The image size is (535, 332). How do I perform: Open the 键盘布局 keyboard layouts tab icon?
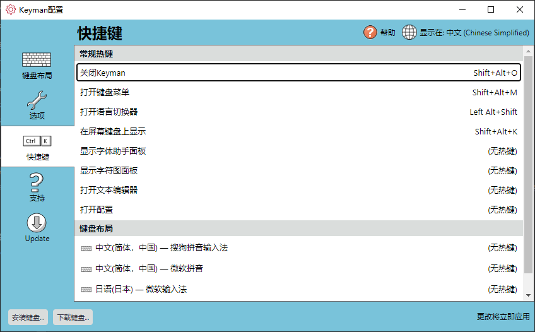point(37,60)
